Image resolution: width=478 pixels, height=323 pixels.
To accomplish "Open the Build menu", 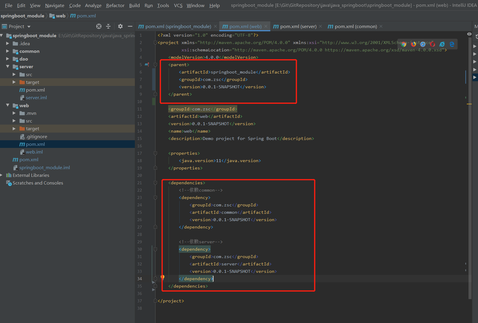I will coord(134,5).
